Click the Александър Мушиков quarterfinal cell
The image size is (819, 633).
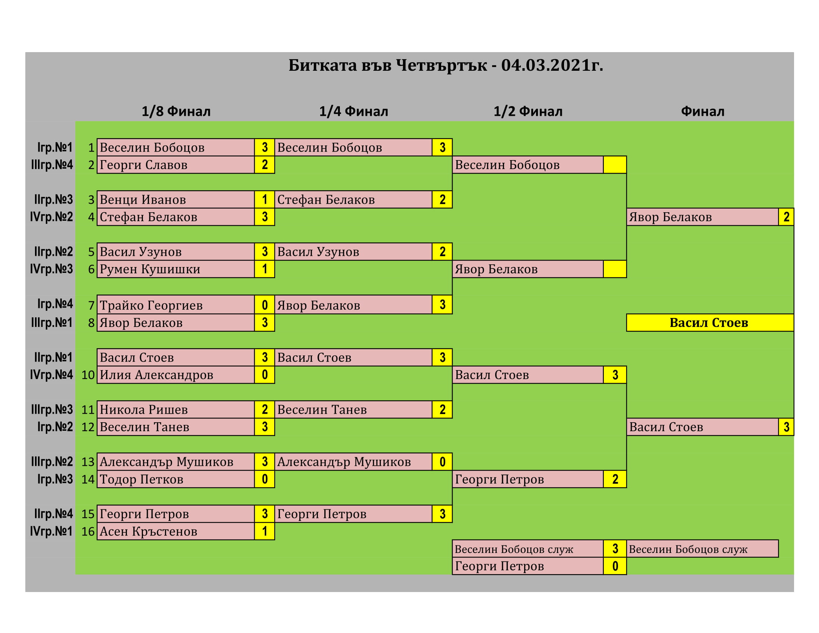pos(353,462)
